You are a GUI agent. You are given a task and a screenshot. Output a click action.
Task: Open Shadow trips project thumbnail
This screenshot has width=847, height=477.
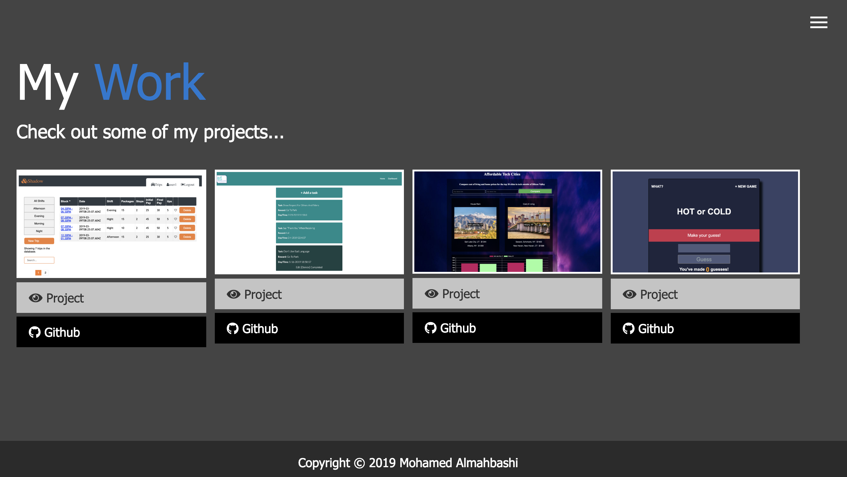point(111,224)
